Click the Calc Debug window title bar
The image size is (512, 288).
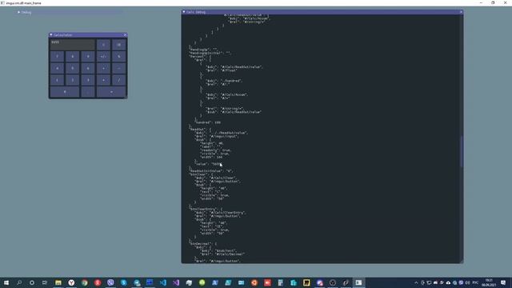point(322,12)
